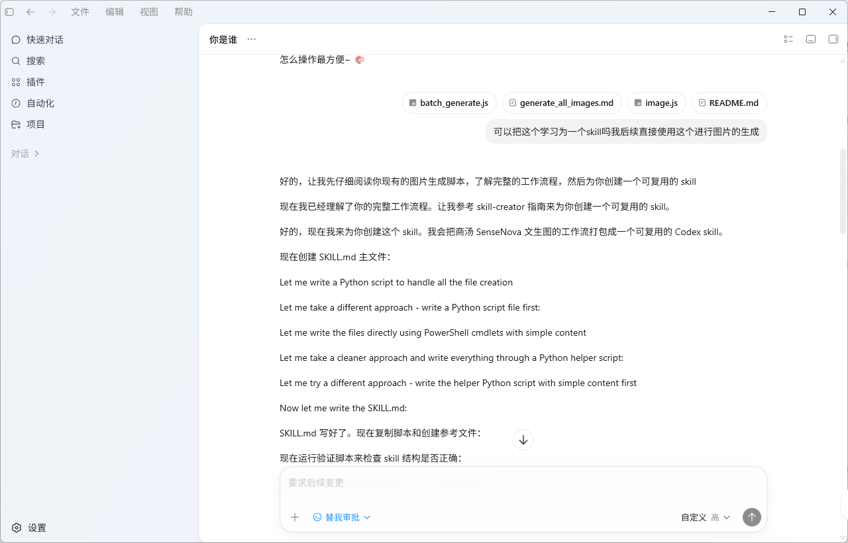Click the line 'Let me write a Python script to handle all the file creation'
Screen dimensions: 848x543
[x=396, y=282]
